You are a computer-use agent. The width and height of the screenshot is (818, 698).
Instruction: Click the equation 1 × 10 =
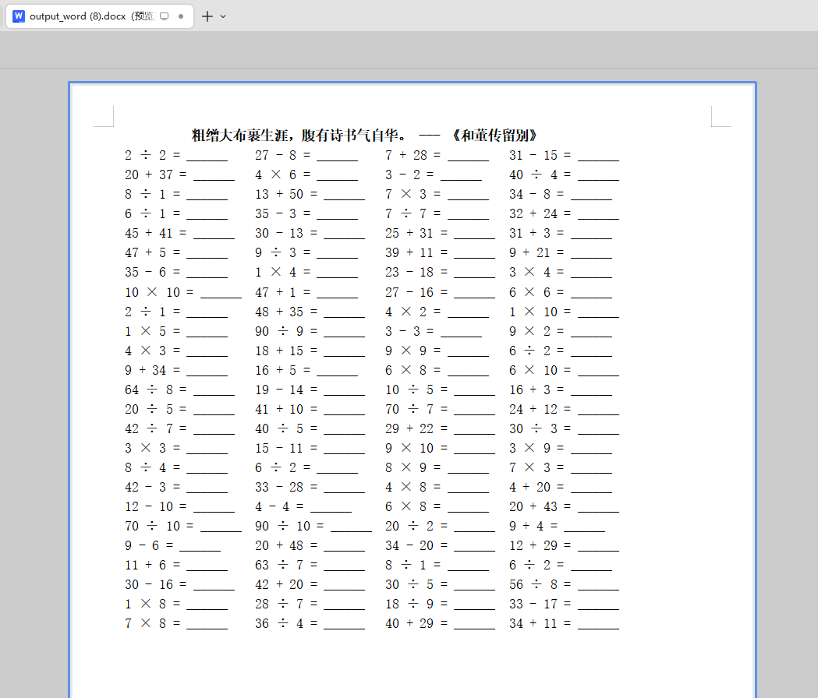[x=540, y=312]
